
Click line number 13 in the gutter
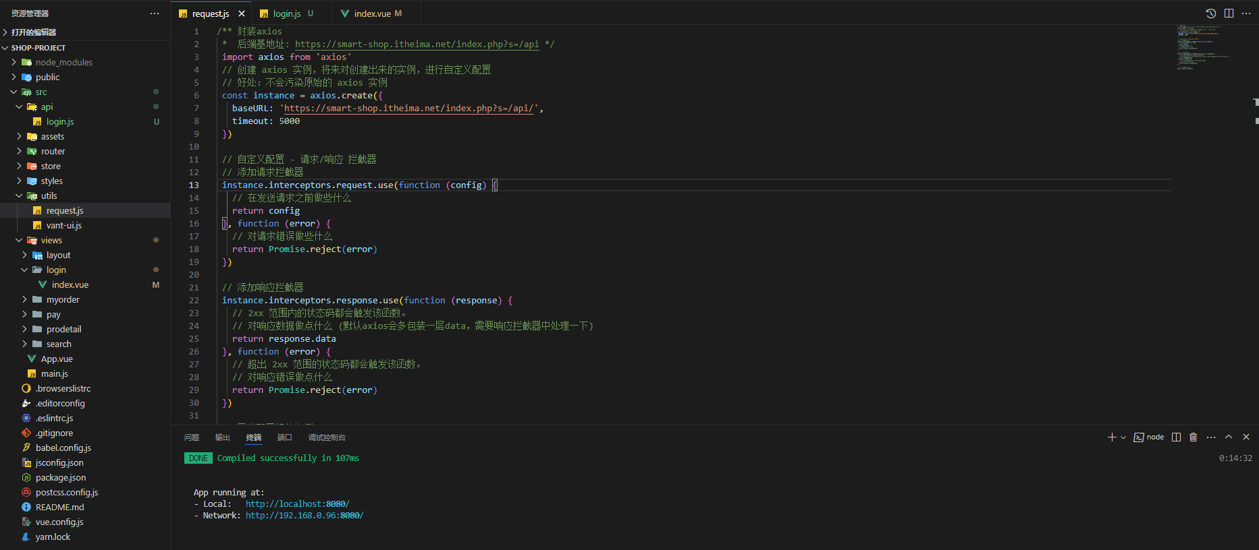194,185
